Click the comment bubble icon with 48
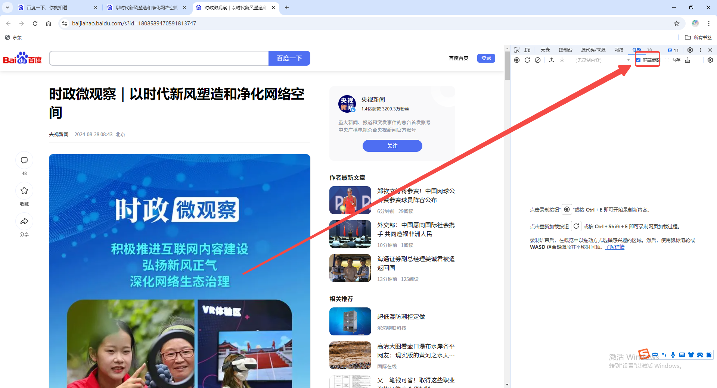The height and width of the screenshot is (388, 717). 24,160
